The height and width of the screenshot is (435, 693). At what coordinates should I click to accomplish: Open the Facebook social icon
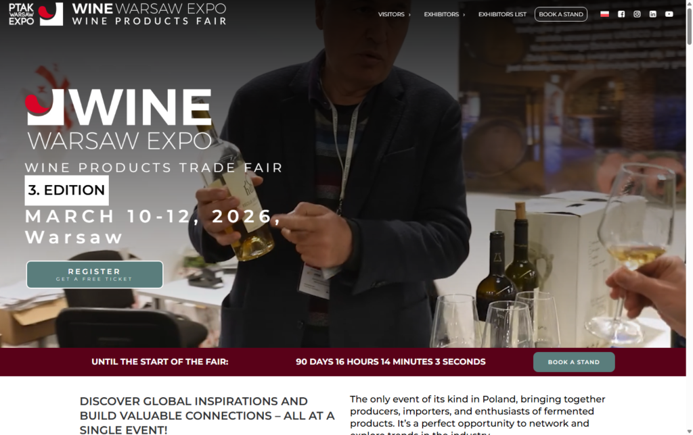click(x=621, y=14)
